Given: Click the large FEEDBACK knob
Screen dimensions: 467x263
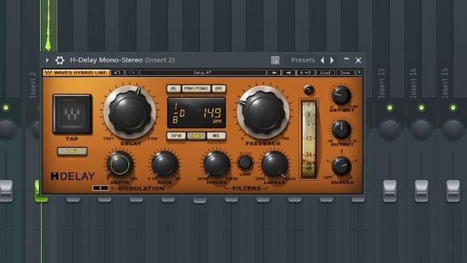Looking at the screenshot, I should (263, 113).
